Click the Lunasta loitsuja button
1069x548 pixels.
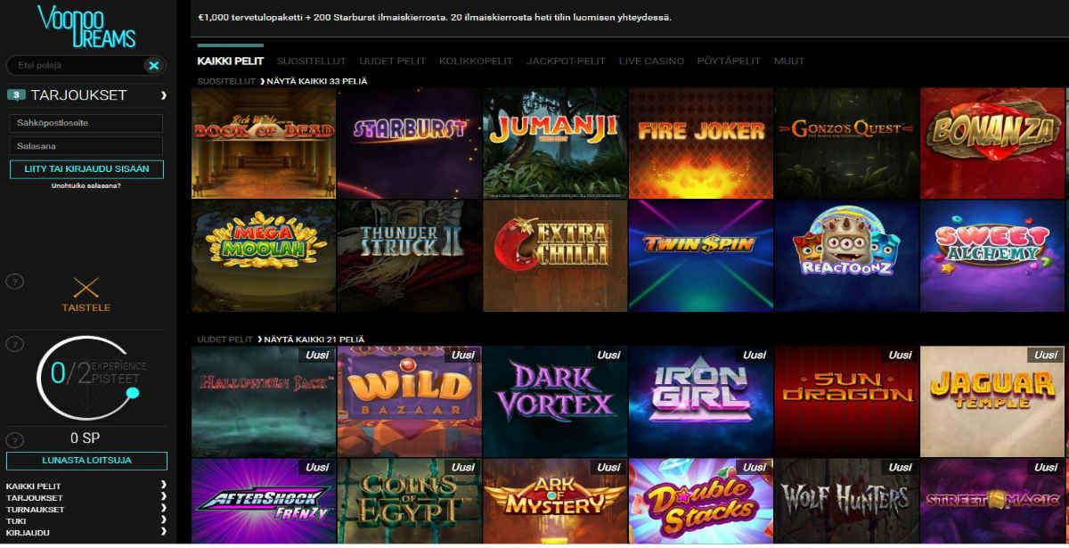coord(86,461)
